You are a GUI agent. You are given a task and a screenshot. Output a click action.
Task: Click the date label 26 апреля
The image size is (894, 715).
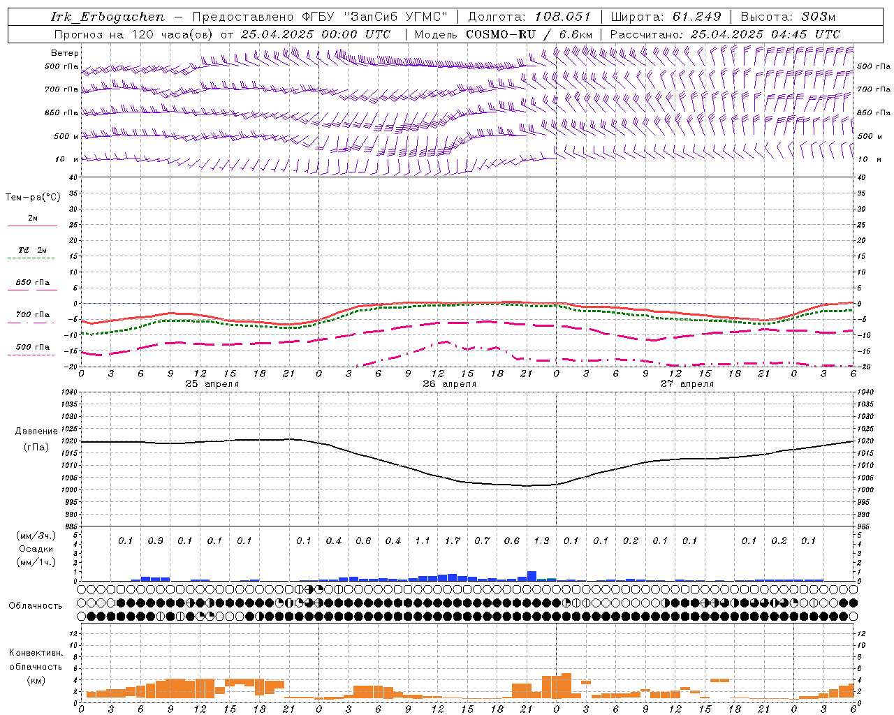pos(450,384)
